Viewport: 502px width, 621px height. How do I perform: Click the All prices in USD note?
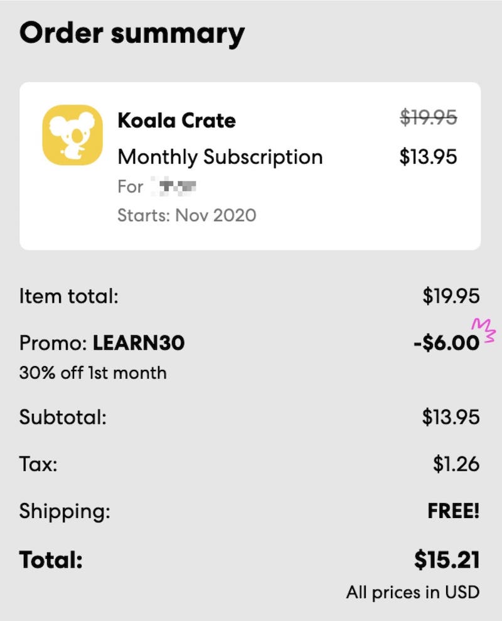click(412, 591)
